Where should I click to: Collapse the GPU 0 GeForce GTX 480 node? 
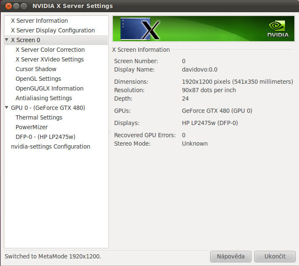7,108
